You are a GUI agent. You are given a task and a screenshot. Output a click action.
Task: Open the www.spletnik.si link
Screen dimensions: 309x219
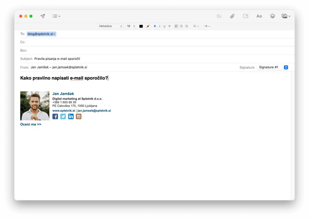pyautogui.click(x=64, y=111)
